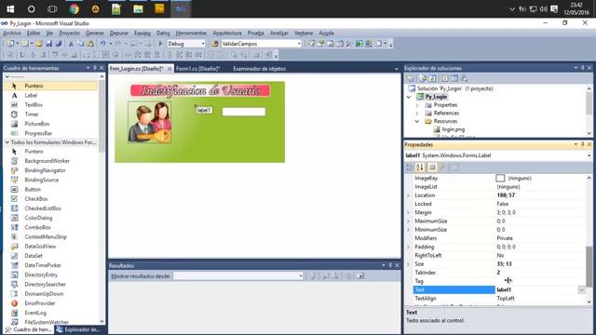
Task: Start debugging with the green play icon
Action: pyautogui.click(x=160, y=44)
